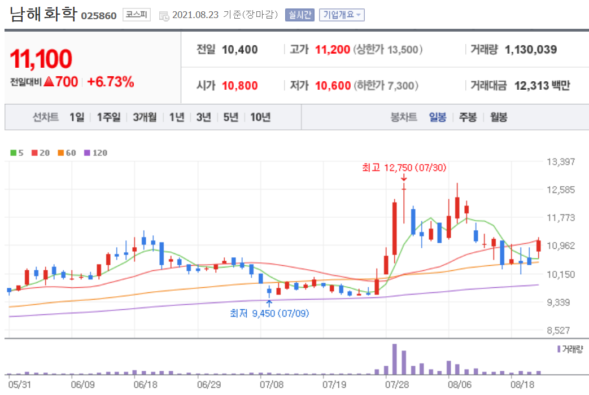Click the red 20-day moving average swatch
Screen dimensions: 589x395
[34, 153]
